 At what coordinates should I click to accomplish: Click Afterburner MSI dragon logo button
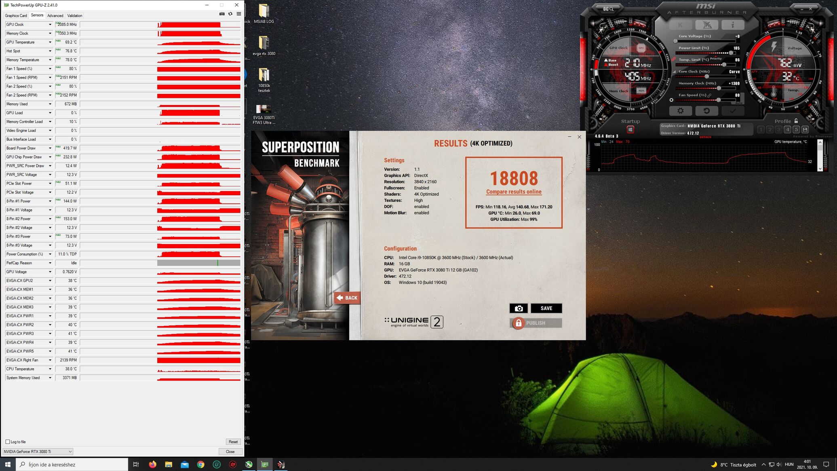click(706, 25)
